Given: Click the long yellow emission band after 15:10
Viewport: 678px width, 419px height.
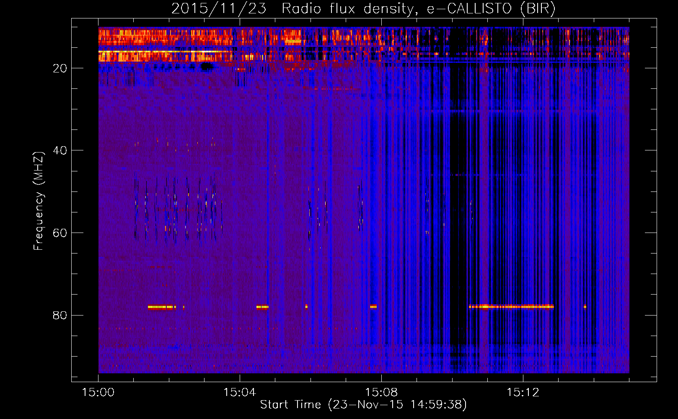Looking at the screenshot, I should click(x=511, y=307).
